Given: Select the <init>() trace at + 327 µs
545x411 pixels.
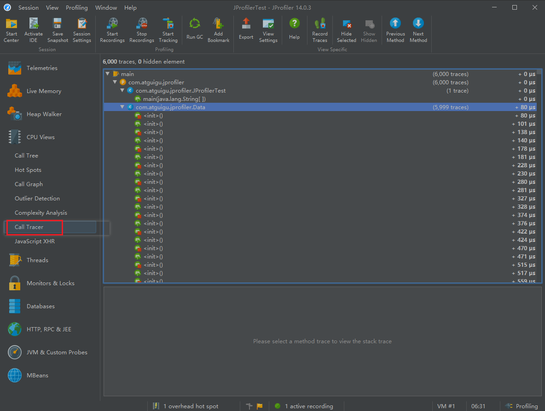Looking at the screenshot, I should tap(320, 199).
